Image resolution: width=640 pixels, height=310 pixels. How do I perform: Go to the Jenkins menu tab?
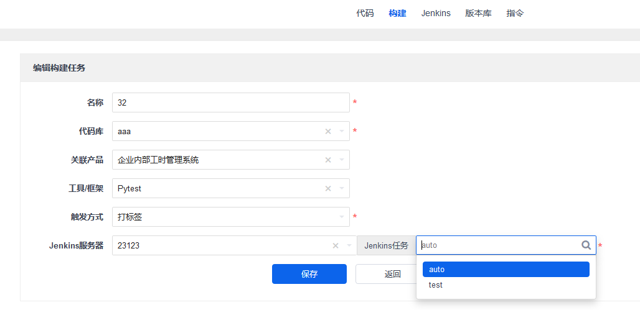(436, 13)
